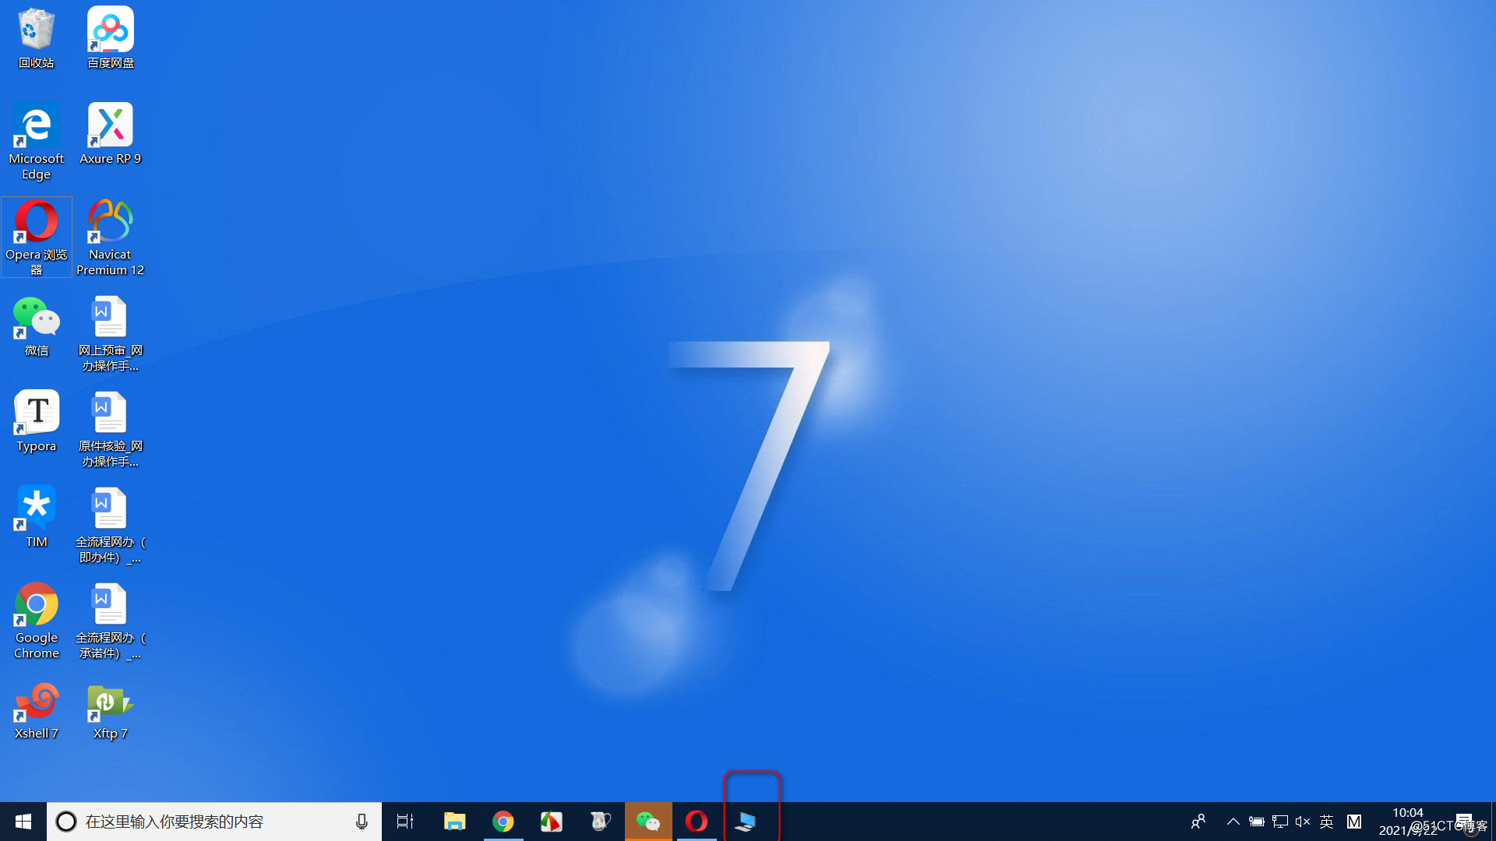Open the Start menu

click(23, 821)
